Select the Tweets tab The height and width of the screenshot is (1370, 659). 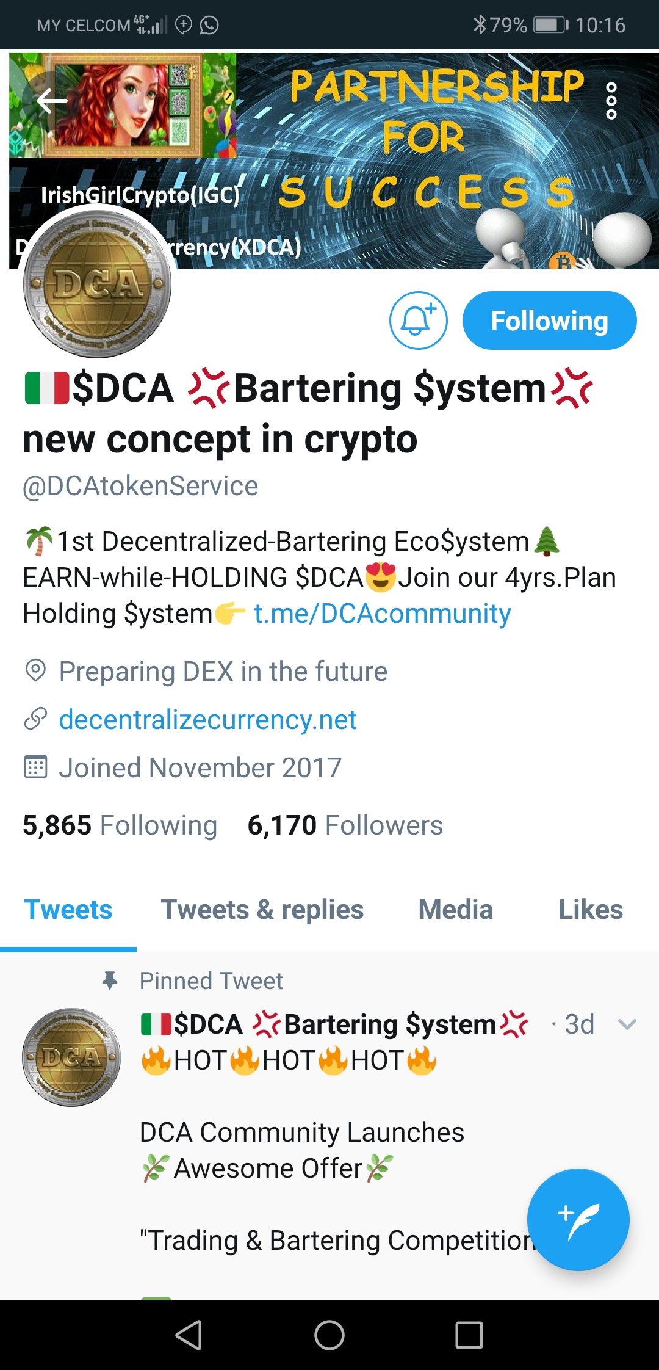[x=68, y=910]
